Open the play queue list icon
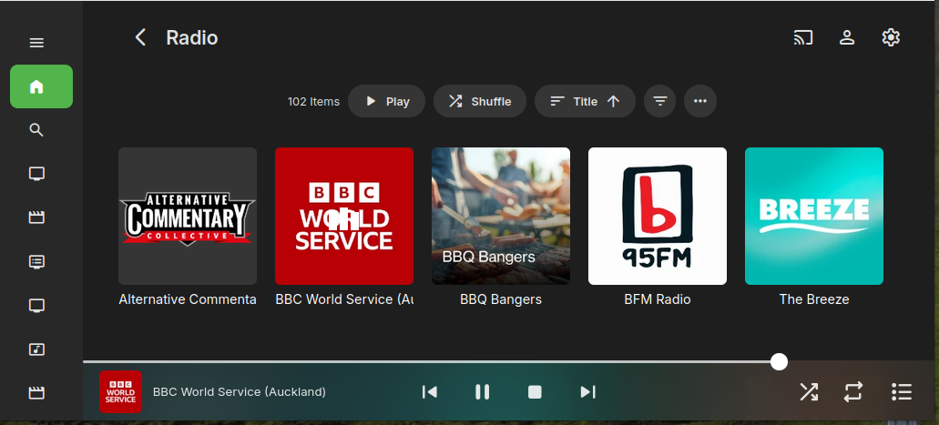This screenshot has width=939, height=425. pos(902,392)
